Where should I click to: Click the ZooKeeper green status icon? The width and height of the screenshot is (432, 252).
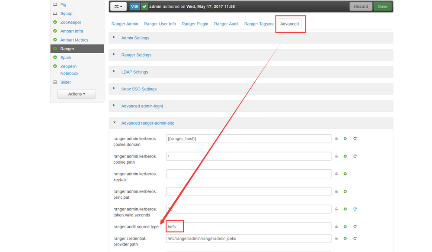point(55,22)
